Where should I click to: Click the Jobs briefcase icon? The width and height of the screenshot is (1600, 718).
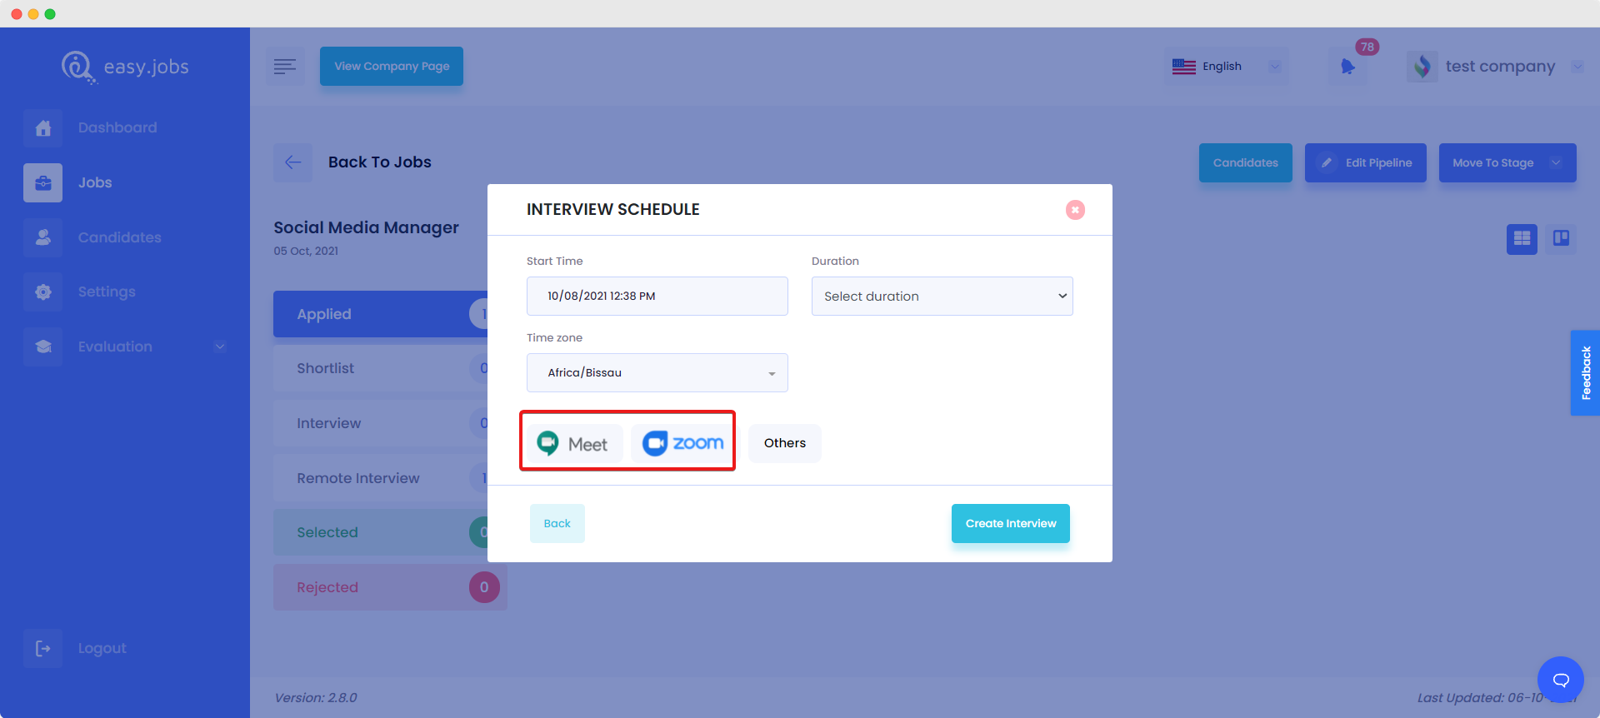[x=42, y=182]
